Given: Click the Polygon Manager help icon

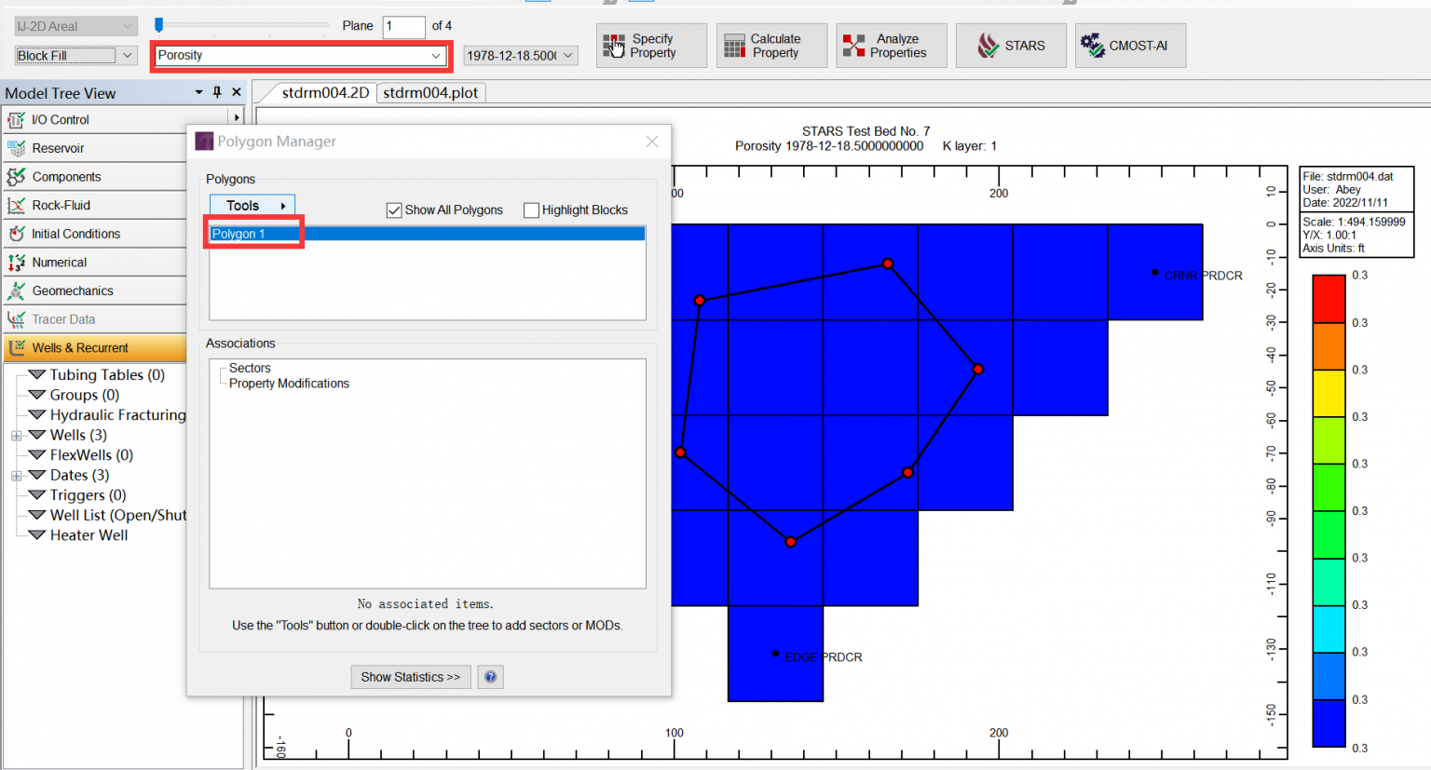Looking at the screenshot, I should point(490,677).
